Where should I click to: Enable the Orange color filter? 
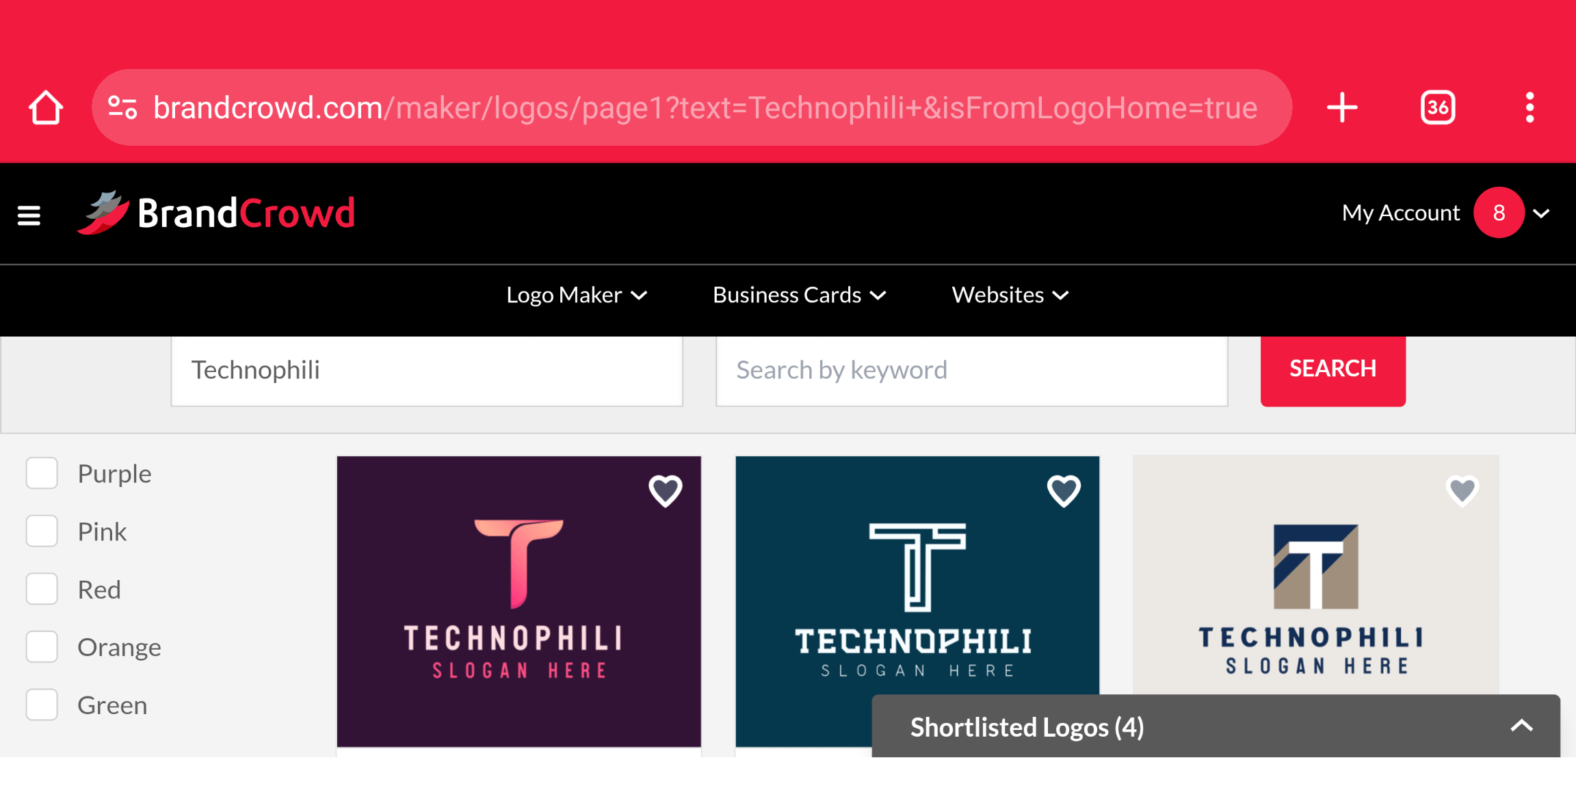[42, 647]
